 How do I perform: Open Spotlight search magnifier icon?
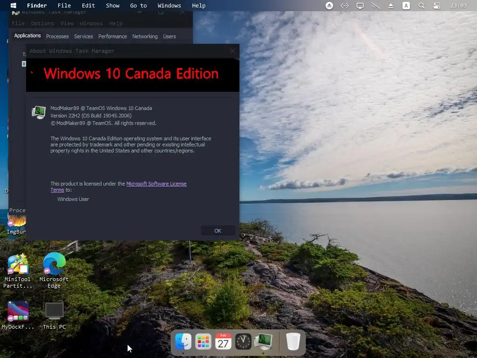click(x=421, y=6)
